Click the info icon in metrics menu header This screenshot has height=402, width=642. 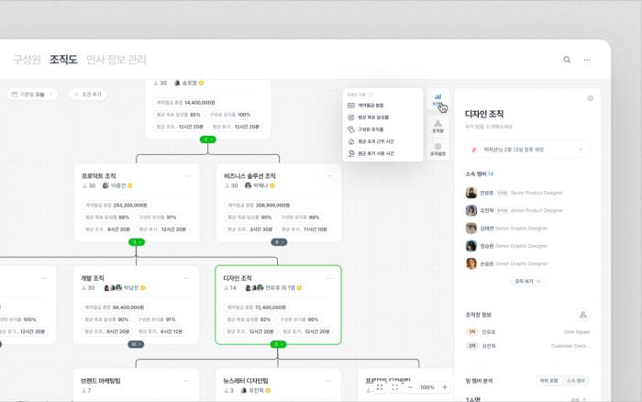[371, 95]
